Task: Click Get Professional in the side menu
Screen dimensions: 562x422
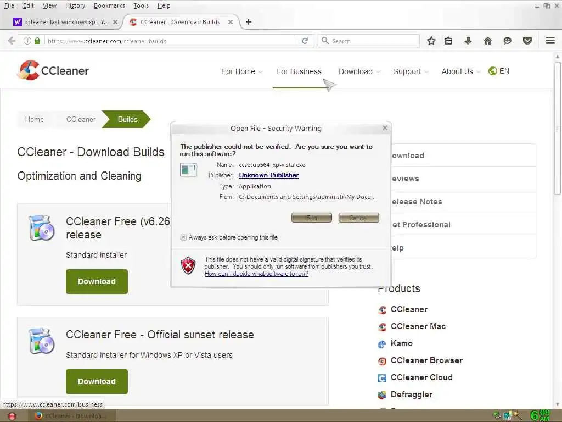Action: (463, 225)
